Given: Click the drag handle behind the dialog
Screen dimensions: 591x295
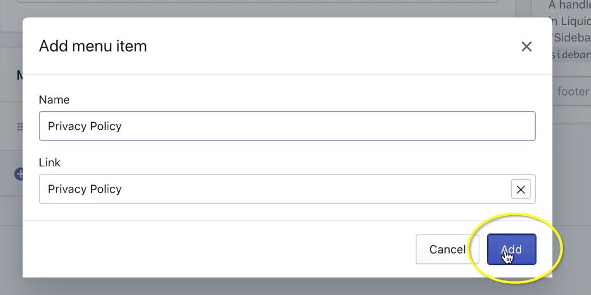Looking at the screenshot, I should [19, 126].
